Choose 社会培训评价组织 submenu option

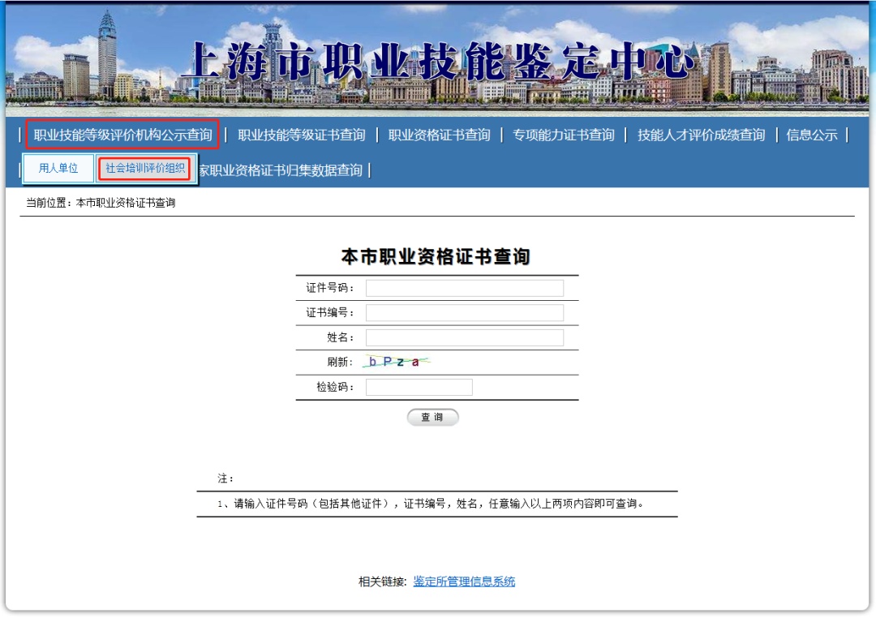pos(145,169)
